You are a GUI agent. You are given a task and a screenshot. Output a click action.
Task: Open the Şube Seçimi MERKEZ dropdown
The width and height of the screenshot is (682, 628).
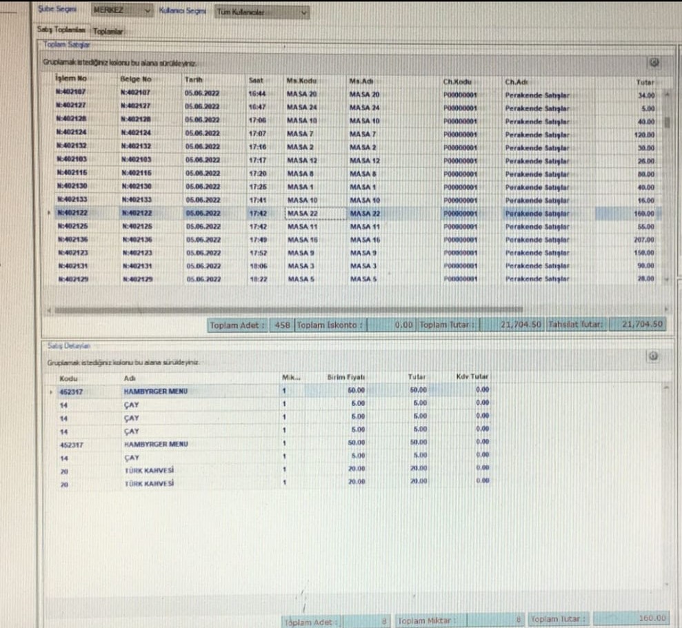point(122,10)
